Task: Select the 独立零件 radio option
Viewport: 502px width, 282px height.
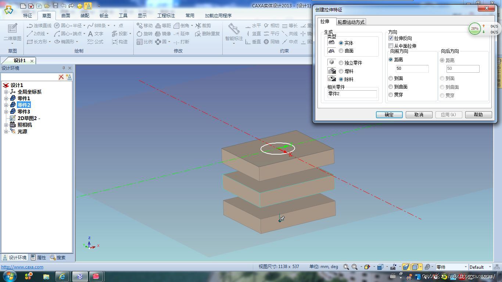Action: 341,63
